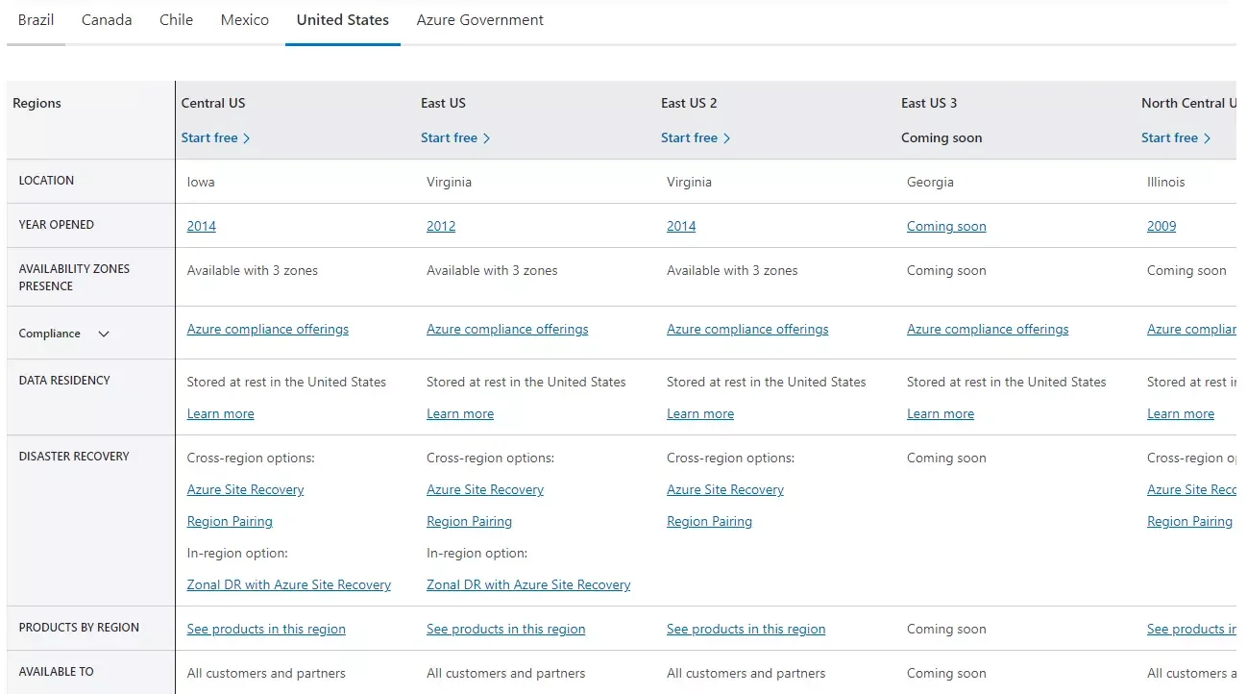This screenshot has width=1247, height=694.
Task: Click the DATA RESIDENCY row label
Action: (64, 381)
